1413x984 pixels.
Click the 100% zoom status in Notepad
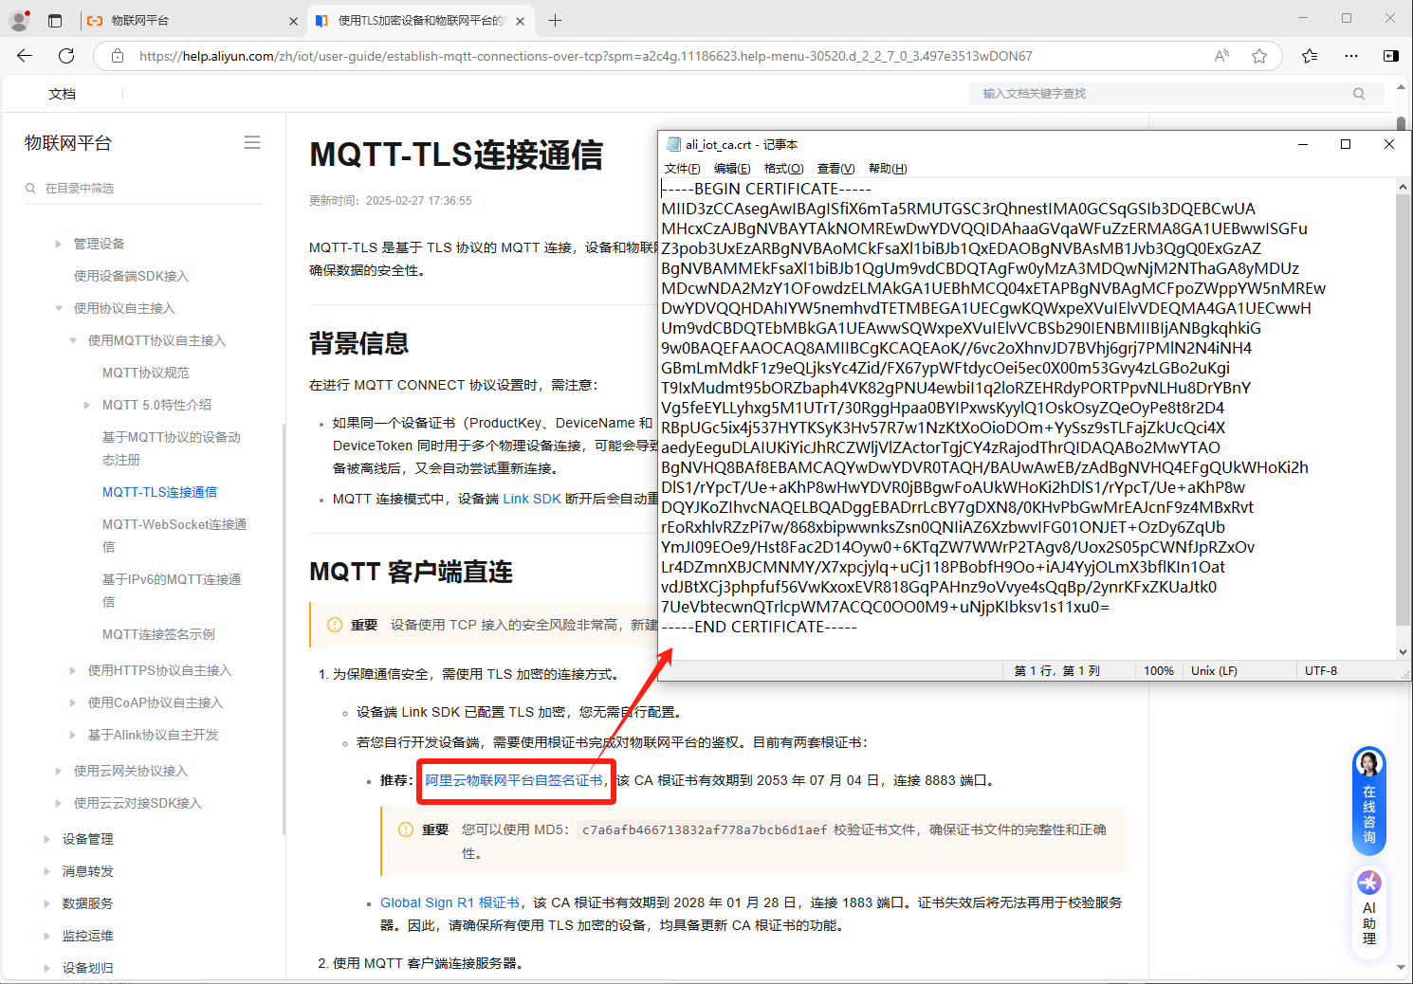1158,670
